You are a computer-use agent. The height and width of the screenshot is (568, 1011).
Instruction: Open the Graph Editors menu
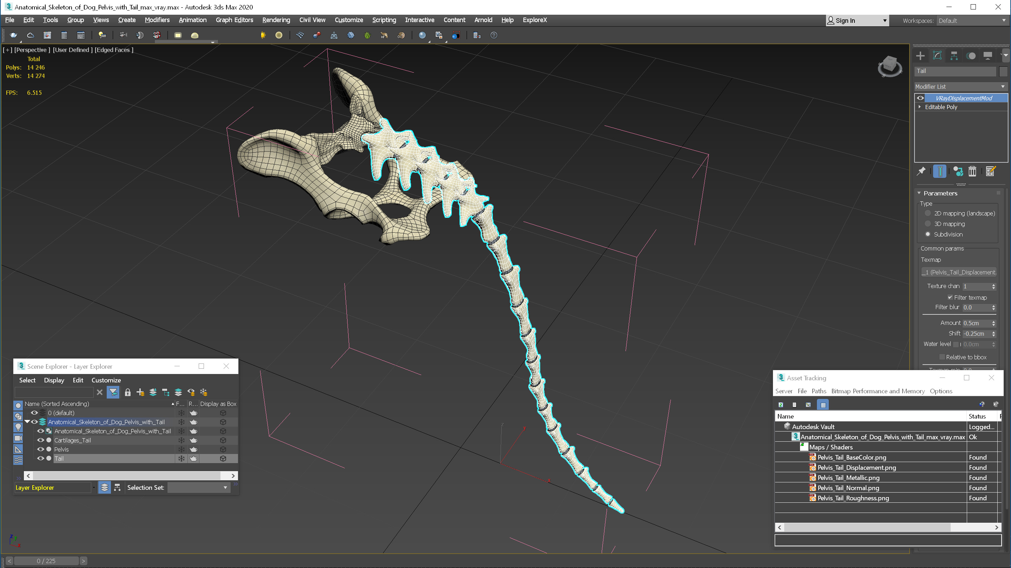234,20
